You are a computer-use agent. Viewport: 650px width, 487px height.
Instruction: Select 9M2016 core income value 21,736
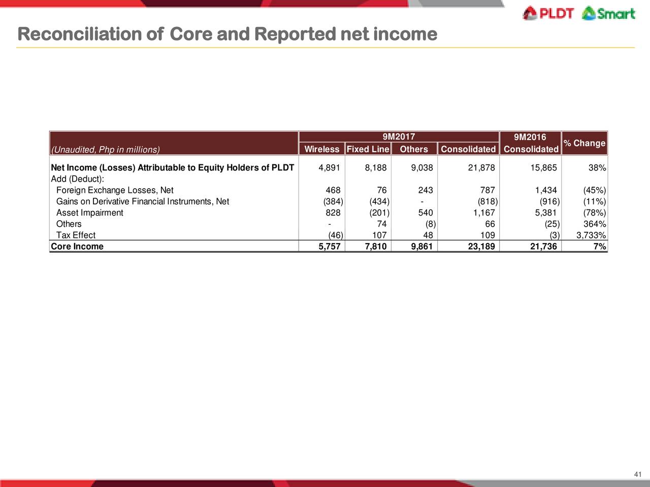click(543, 247)
